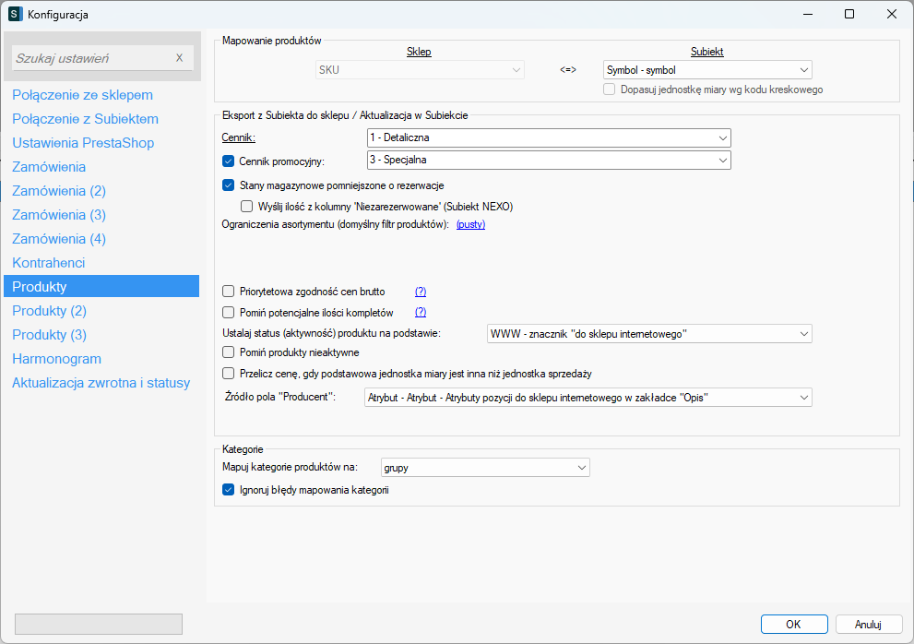
Task: Switch to the Harmonogram section
Action: tap(56, 359)
